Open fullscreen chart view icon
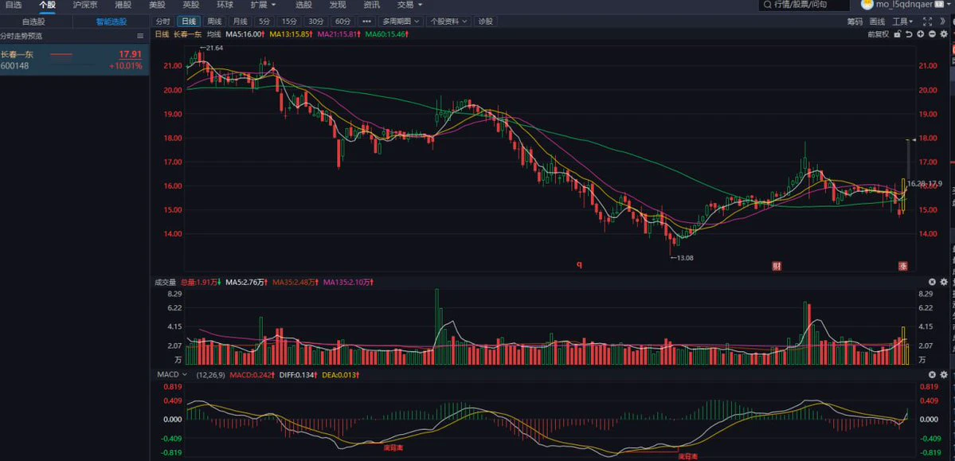This screenshot has width=955, height=461. [x=927, y=21]
